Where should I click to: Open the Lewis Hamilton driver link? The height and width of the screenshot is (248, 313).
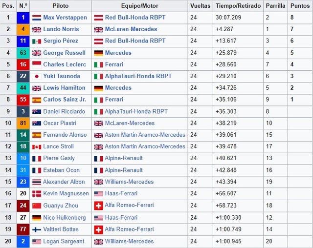pyautogui.click(x=64, y=88)
